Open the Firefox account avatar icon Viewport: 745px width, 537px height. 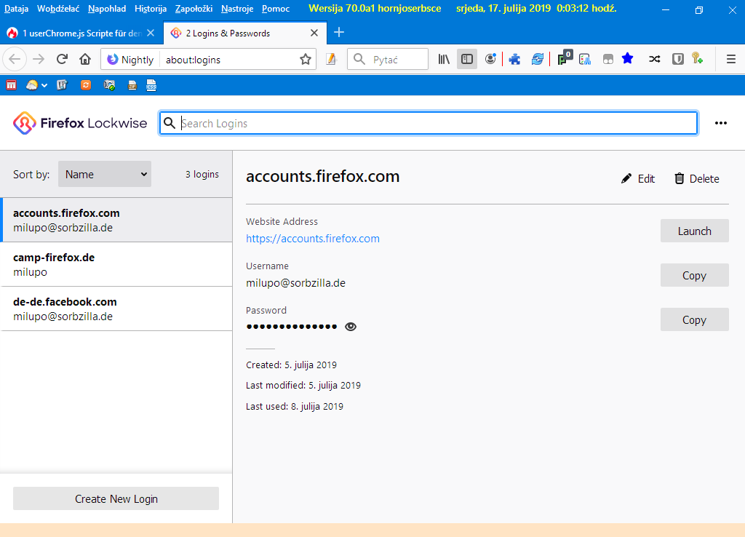pos(490,60)
